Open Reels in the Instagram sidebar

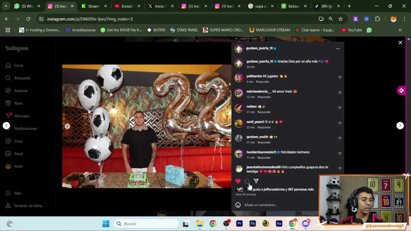click(x=14, y=103)
